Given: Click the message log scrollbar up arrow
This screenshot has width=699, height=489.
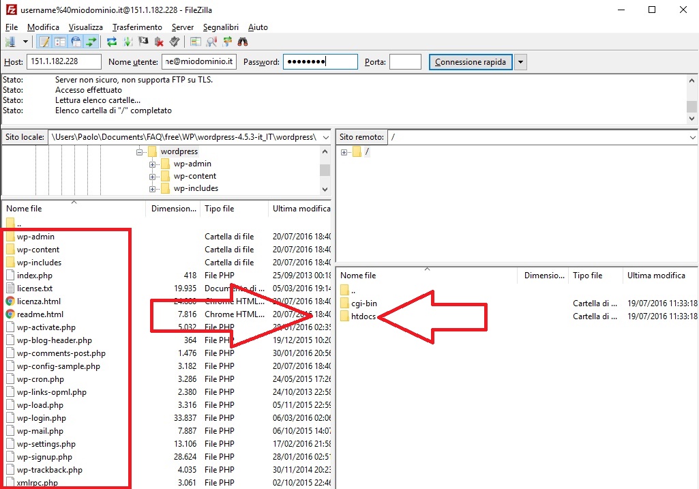Looking at the screenshot, I should pos(692,80).
